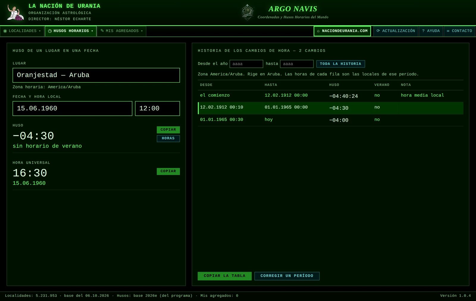Viewport: 476px width, 301px height.
Task: Click the Argo Navis emblem icon
Action: coord(248,12)
